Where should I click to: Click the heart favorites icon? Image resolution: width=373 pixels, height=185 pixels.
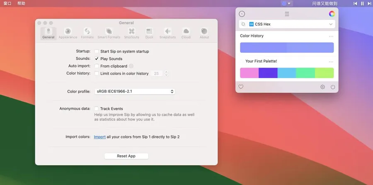(241, 87)
